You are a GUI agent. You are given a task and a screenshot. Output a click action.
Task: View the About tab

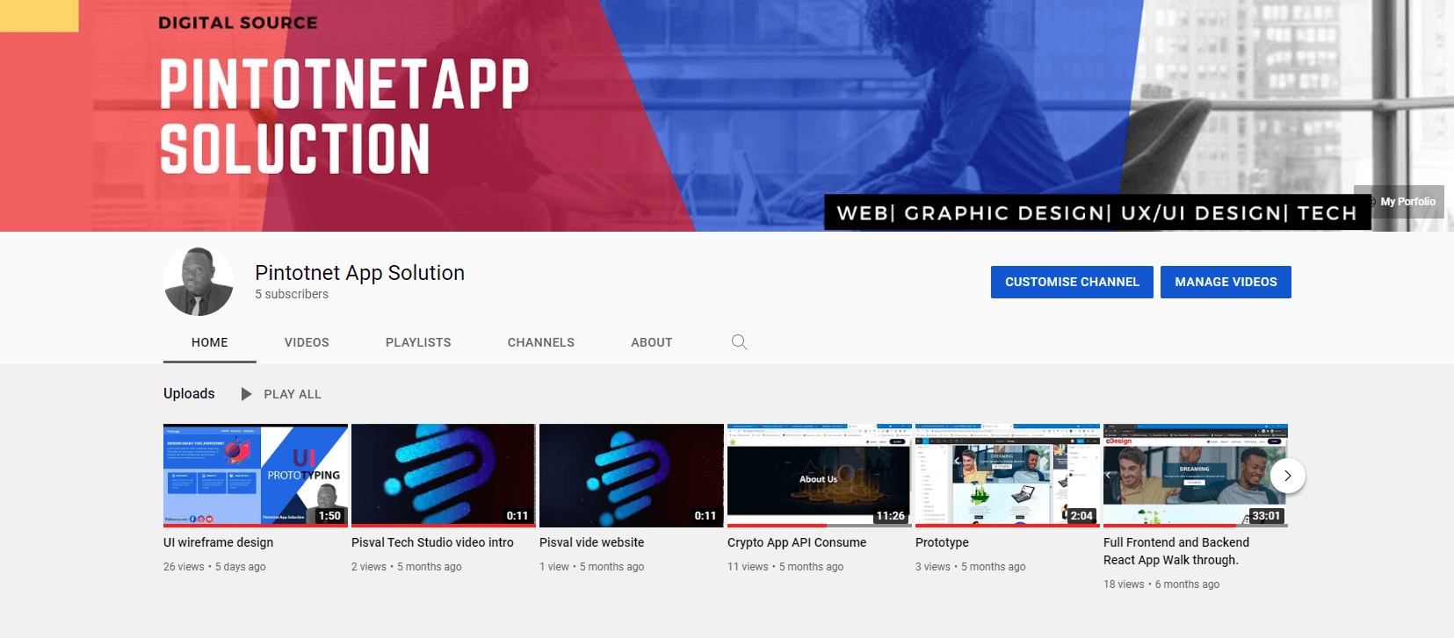point(652,342)
